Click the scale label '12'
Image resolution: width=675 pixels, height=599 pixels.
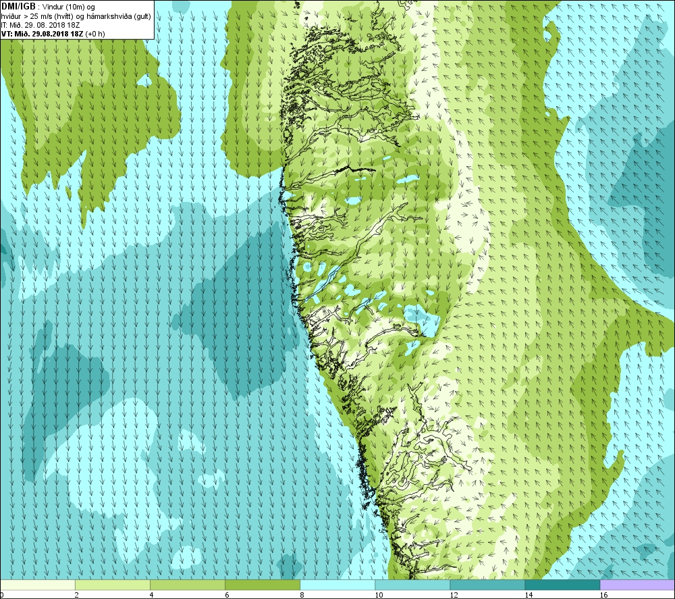(454, 595)
